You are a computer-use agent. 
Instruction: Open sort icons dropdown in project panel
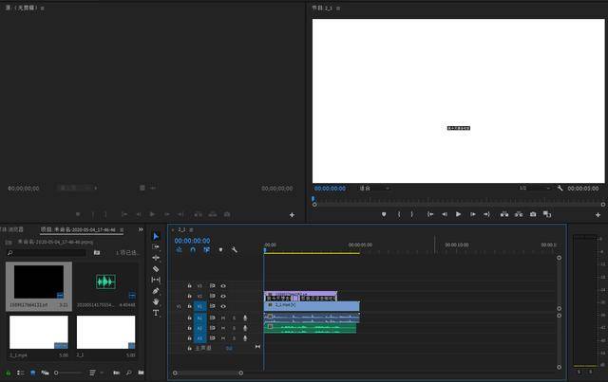(96, 373)
